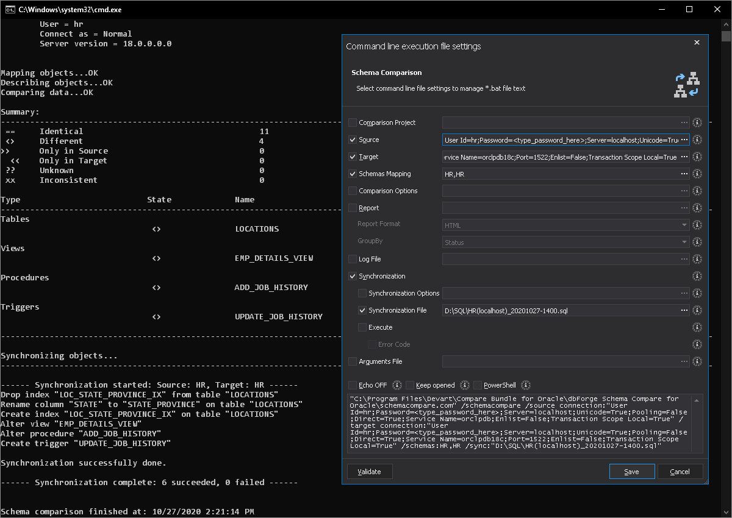
Task: Click info icon for Schemas Mapping row
Action: [x=697, y=174]
